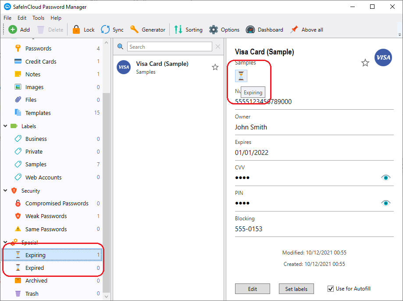Click the Archived box icon
Screen dimensions: 403x301
(x=18, y=280)
